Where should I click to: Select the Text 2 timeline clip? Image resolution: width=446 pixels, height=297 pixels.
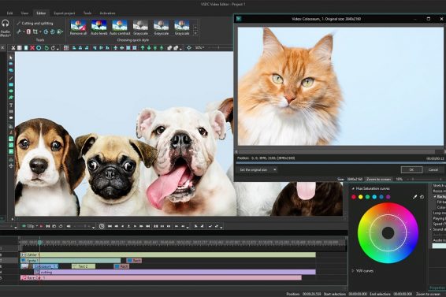(x=84, y=266)
